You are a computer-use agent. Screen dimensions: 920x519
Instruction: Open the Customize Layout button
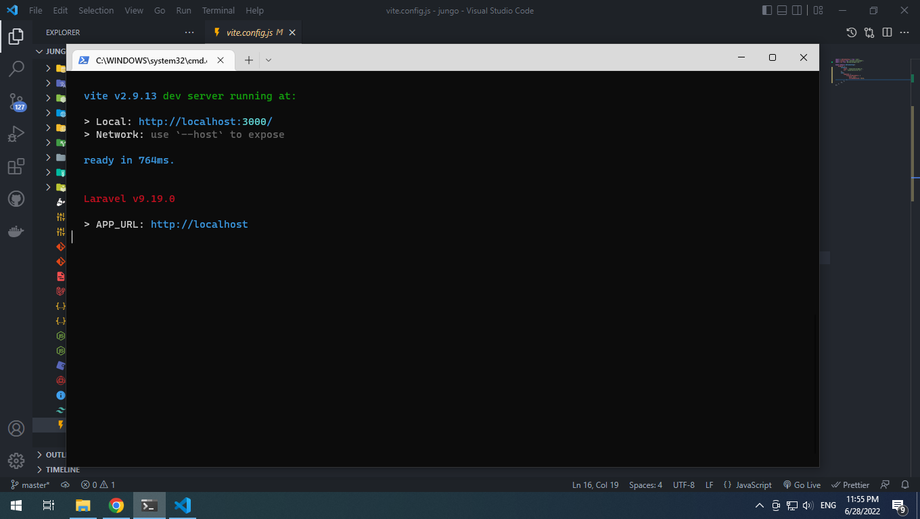818,11
